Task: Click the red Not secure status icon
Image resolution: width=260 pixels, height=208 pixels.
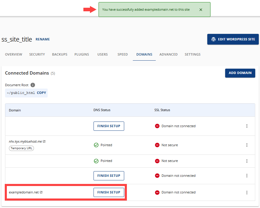Action: tap(157, 145)
